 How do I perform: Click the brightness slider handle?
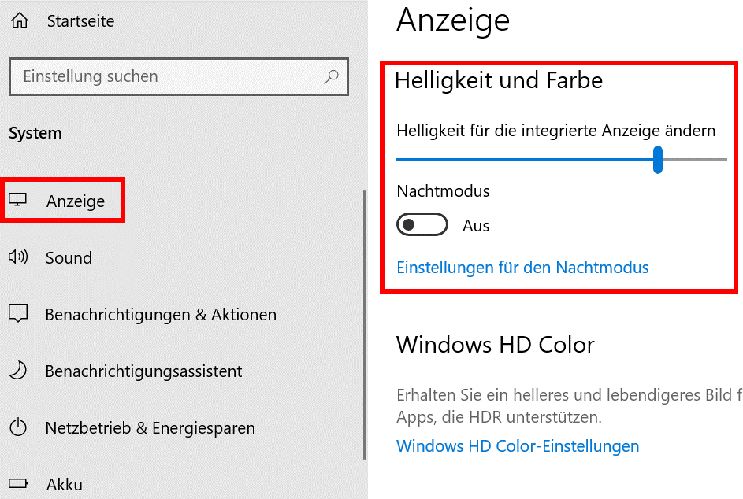coord(658,160)
